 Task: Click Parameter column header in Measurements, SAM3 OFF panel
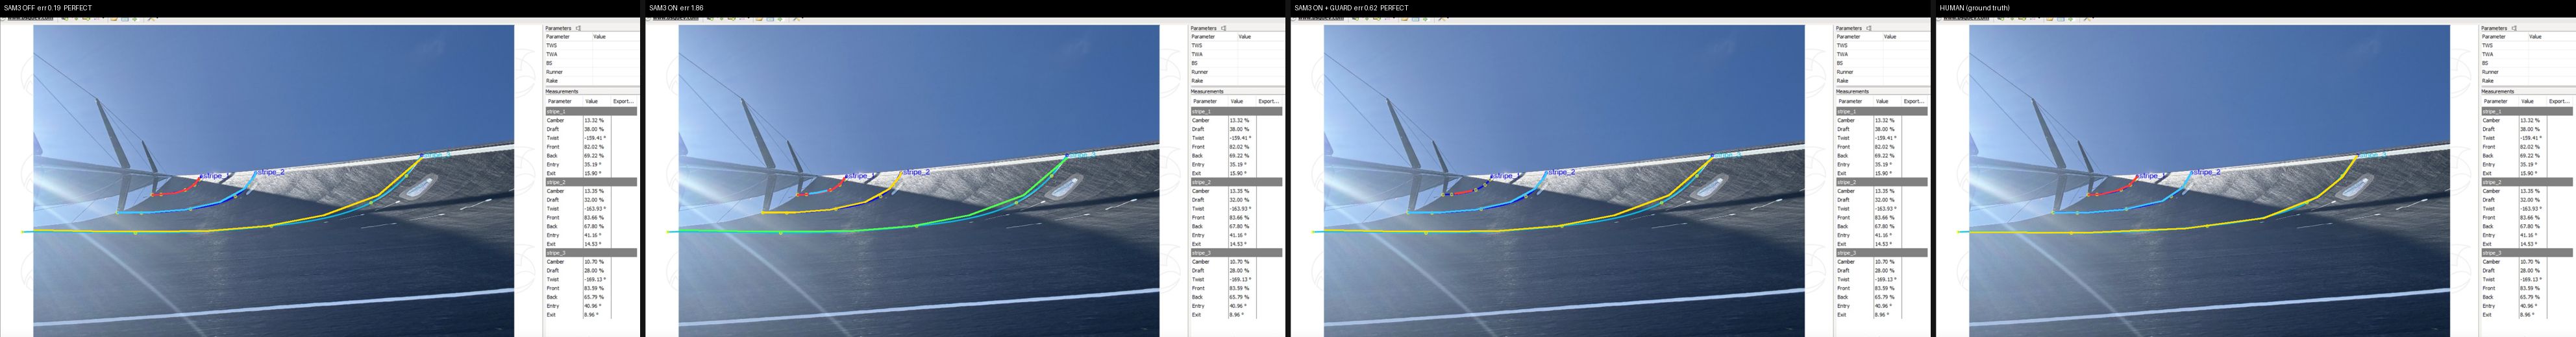[560, 100]
